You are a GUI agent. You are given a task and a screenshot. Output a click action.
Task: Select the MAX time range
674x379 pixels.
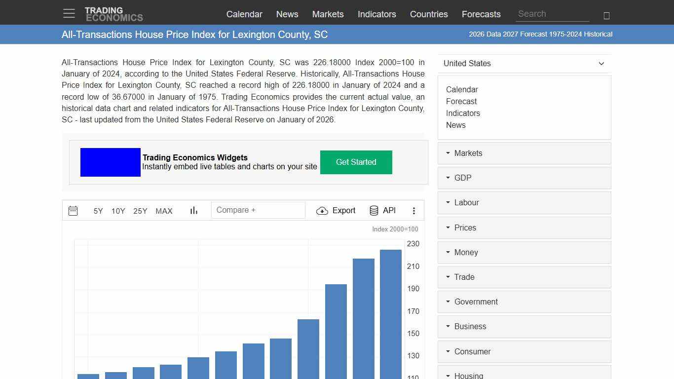click(x=164, y=211)
